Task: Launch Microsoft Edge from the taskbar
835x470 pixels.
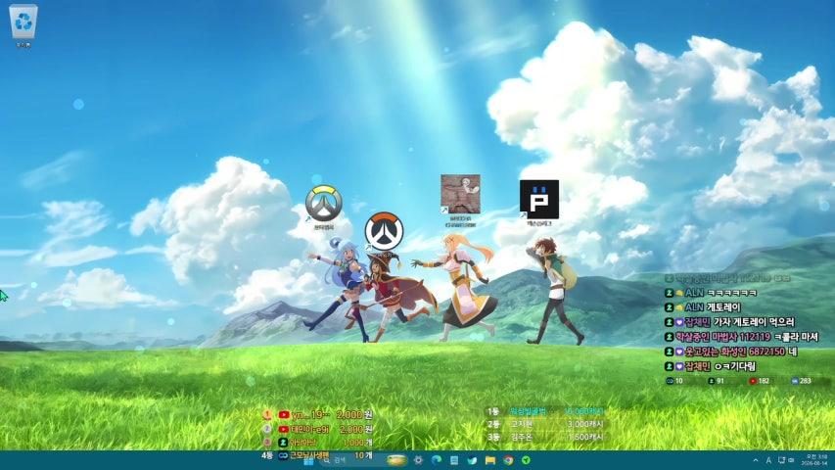Action: [437, 460]
